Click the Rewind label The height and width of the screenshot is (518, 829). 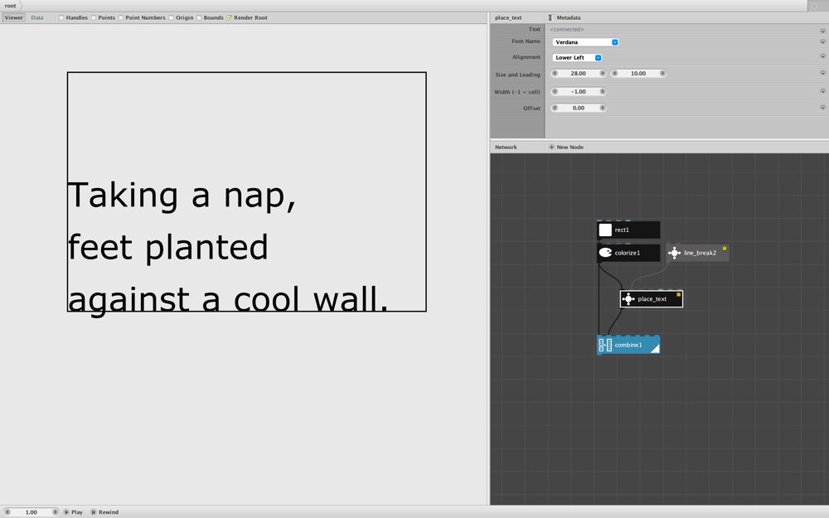coord(109,512)
